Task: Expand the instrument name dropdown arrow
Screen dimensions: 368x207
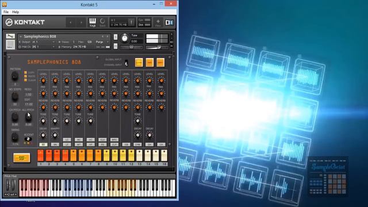Action: tap(21, 37)
